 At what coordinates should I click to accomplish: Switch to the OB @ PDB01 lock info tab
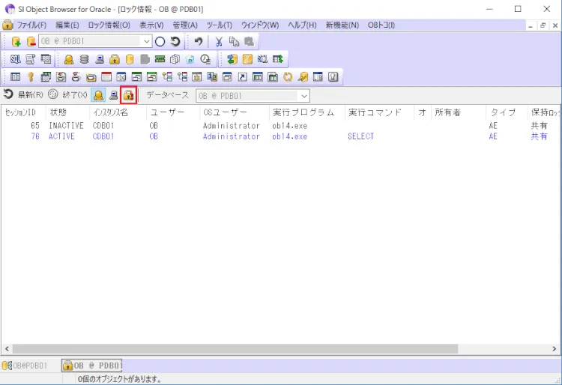tap(91, 366)
